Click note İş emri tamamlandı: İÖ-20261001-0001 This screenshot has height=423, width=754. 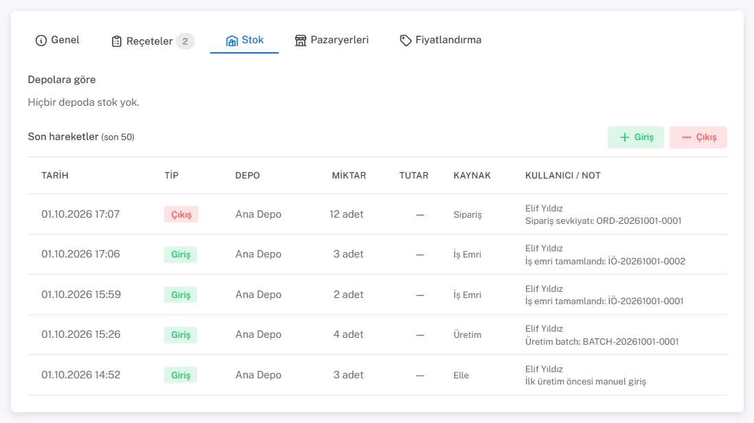tap(604, 301)
